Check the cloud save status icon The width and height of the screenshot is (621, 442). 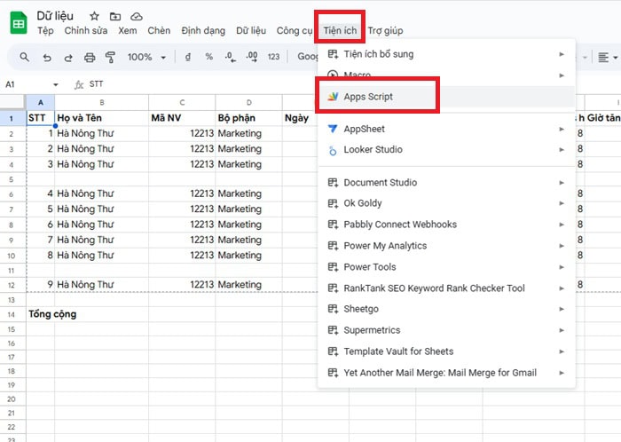136,16
